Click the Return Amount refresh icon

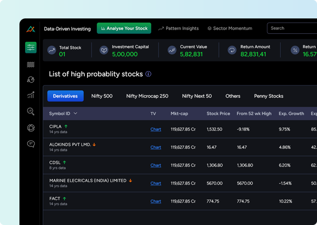(x=232, y=50)
